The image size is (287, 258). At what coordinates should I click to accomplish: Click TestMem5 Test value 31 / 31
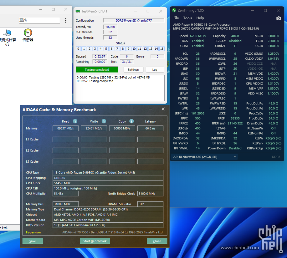pyautogui.click(x=127, y=62)
